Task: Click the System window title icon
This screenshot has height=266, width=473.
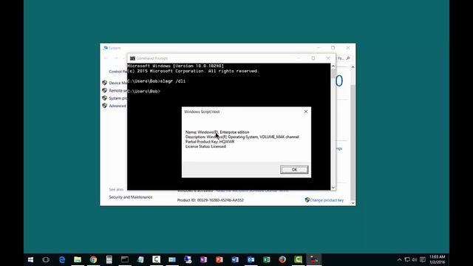Action: [x=105, y=48]
